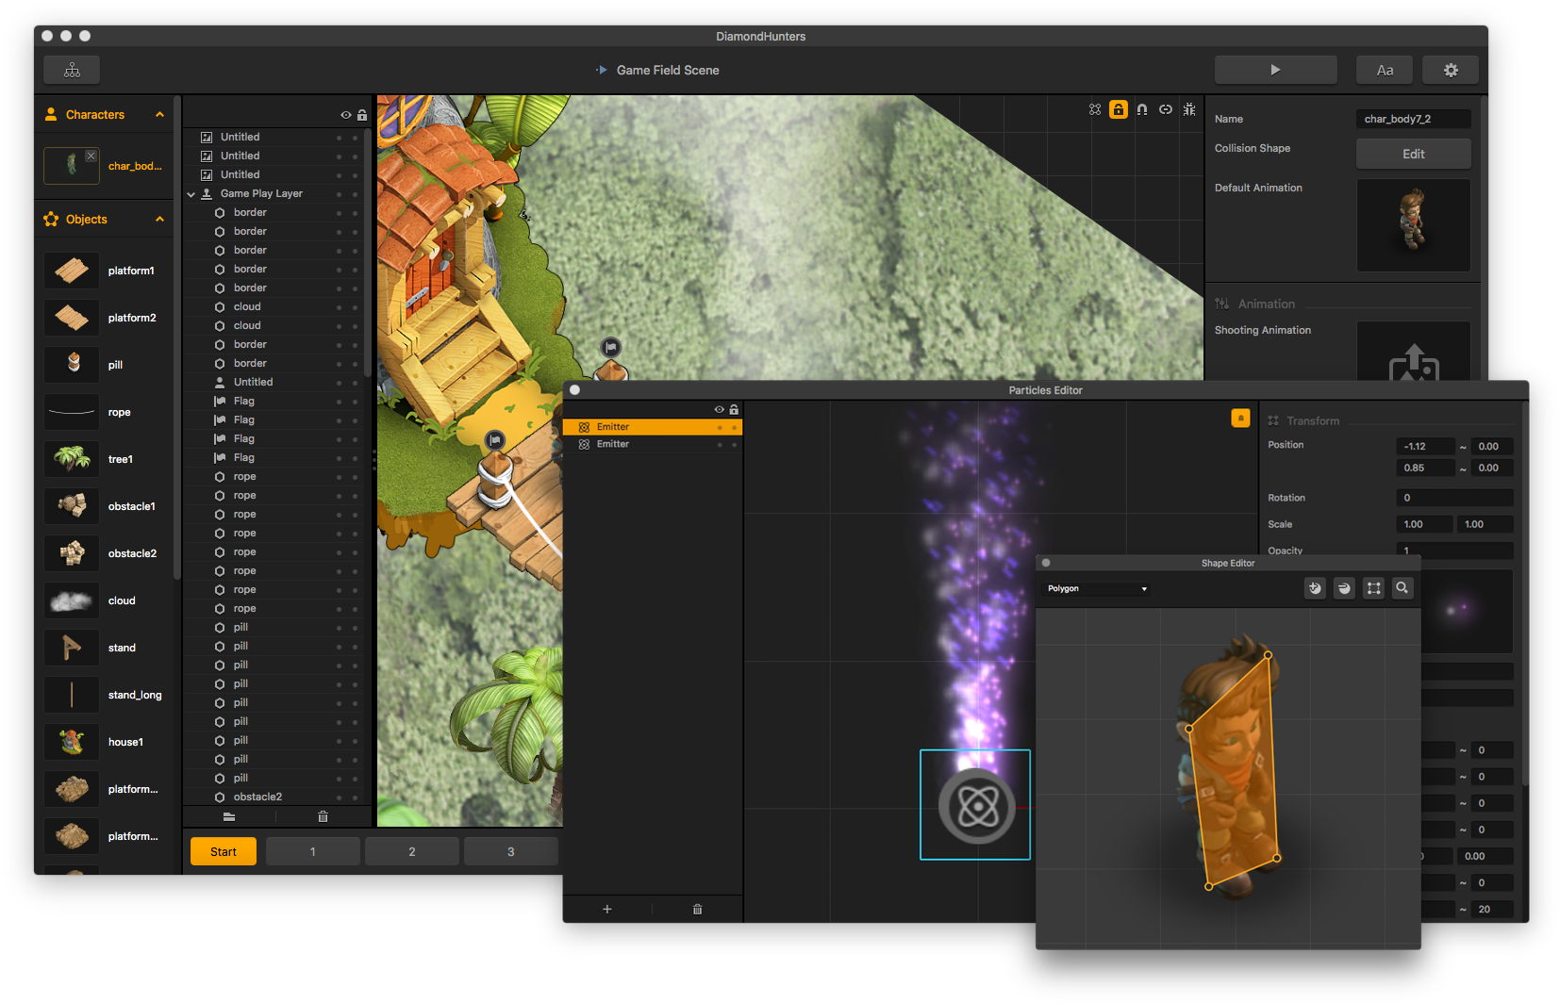Toggle visibility dot of Game Play Layer
Image resolution: width=1560 pixels, height=1003 pixels.
pyautogui.click(x=339, y=194)
